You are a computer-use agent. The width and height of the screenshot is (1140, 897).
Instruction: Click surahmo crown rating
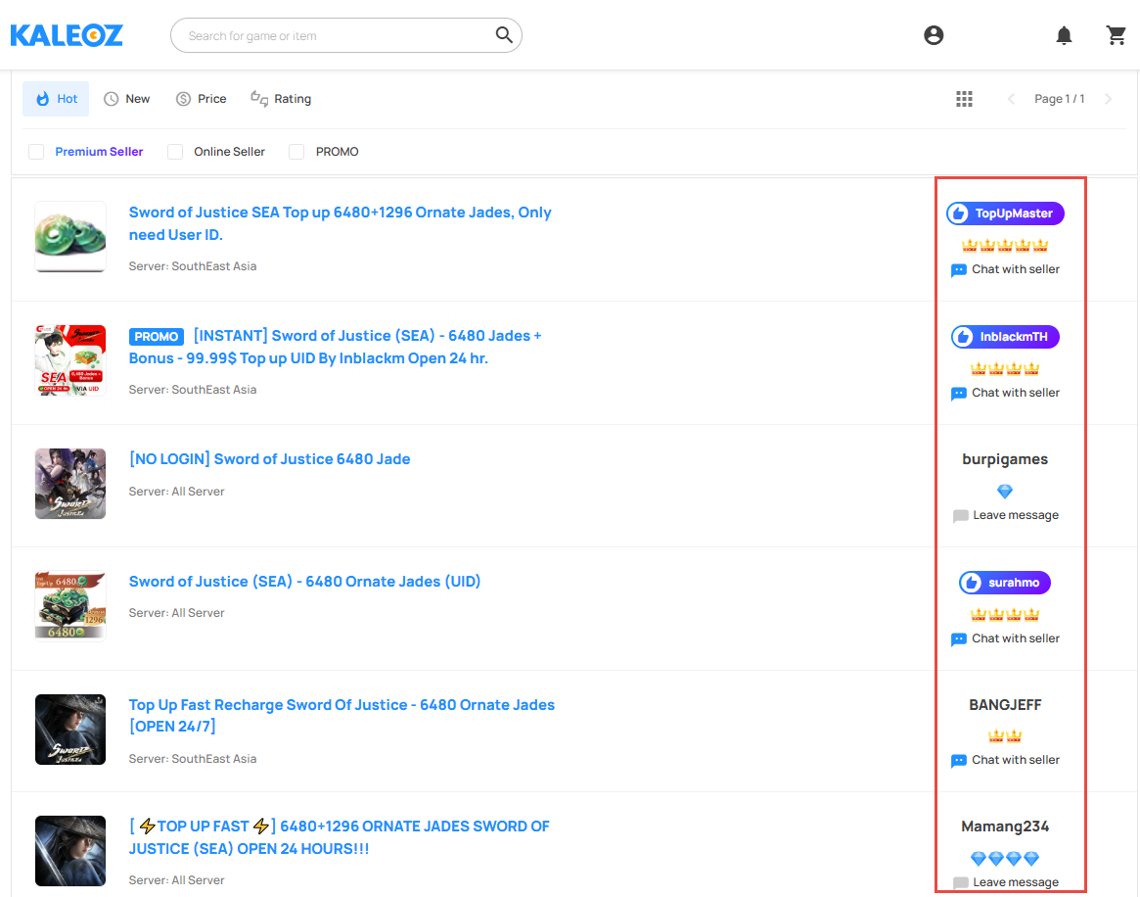(1005, 615)
